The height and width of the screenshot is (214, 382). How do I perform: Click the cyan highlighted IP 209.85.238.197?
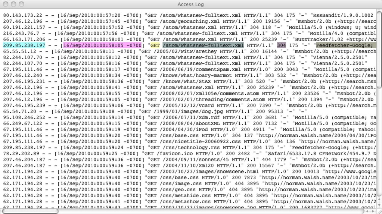24,45
